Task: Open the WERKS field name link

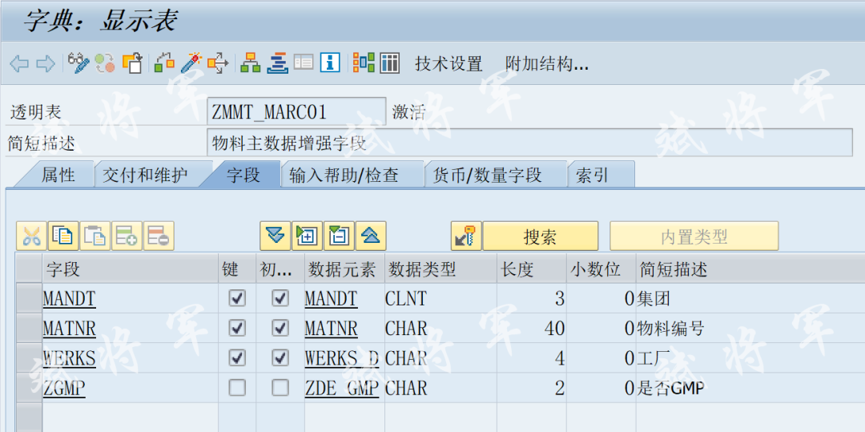Action: (69, 359)
